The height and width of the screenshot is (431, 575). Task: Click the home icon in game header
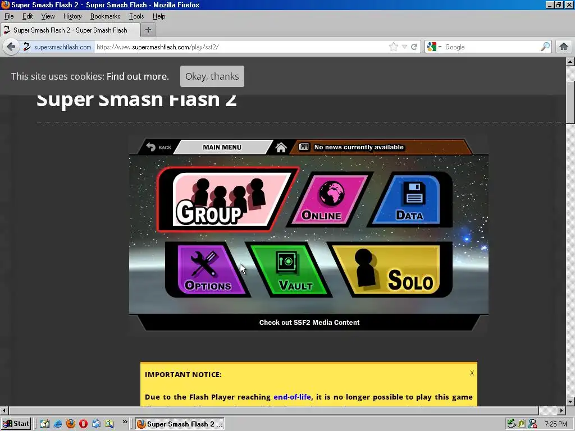coord(281,148)
